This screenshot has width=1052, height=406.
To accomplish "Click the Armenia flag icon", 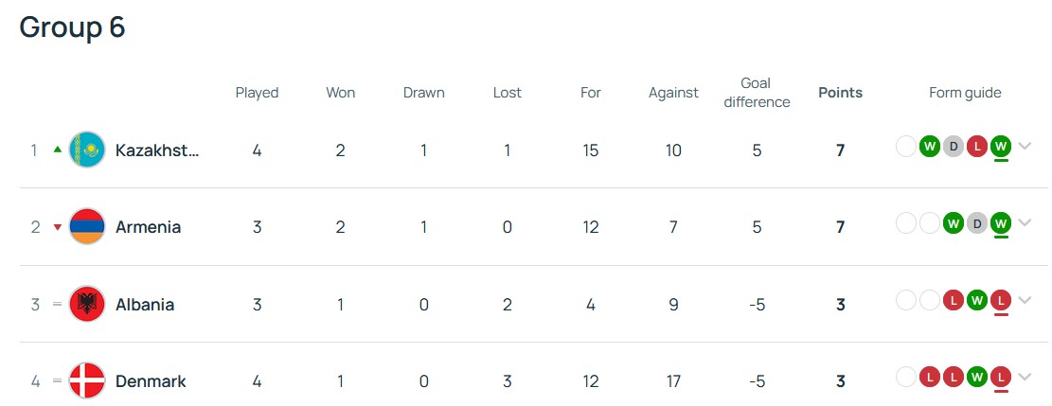I will [87, 227].
